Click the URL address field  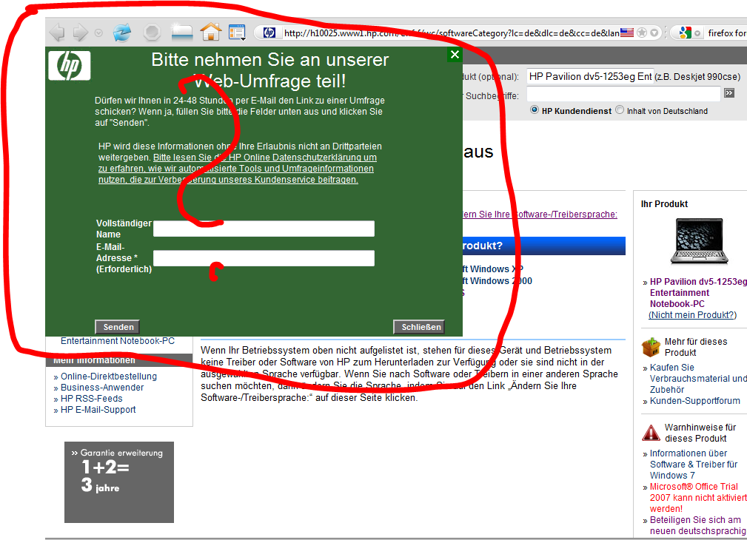(x=451, y=33)
